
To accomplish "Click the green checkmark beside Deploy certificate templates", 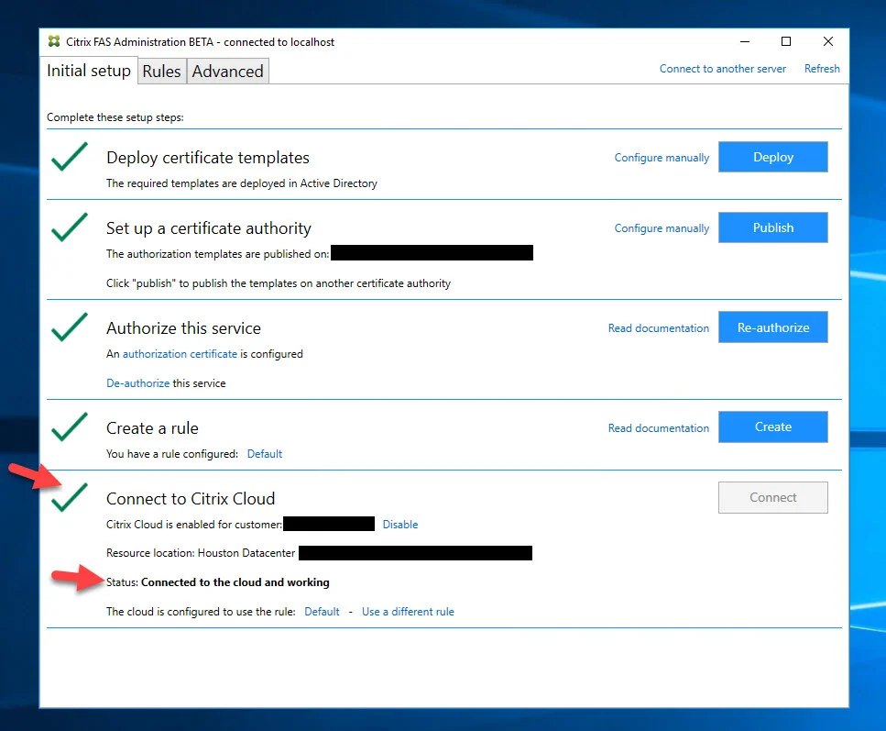I will (70, 157).
